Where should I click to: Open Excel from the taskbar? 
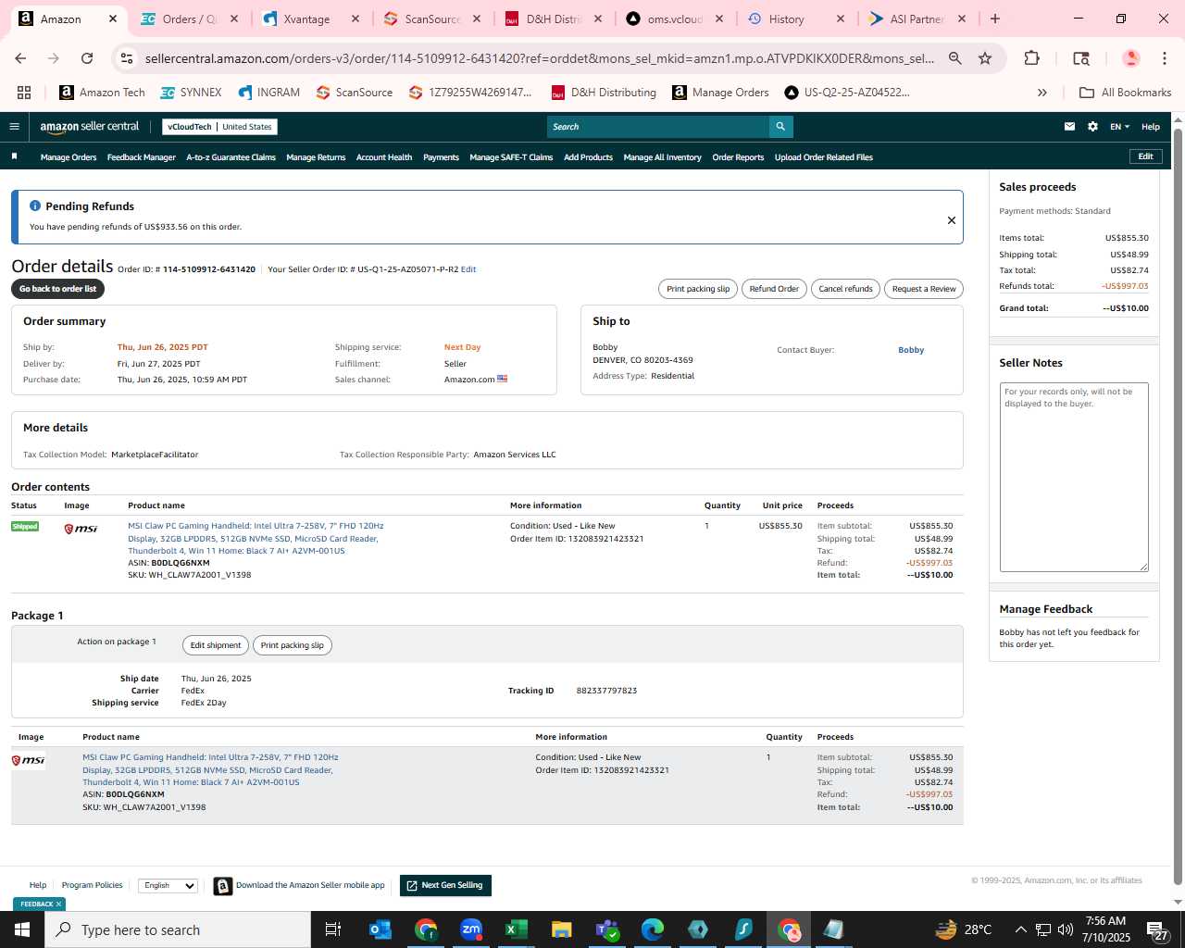517,929
